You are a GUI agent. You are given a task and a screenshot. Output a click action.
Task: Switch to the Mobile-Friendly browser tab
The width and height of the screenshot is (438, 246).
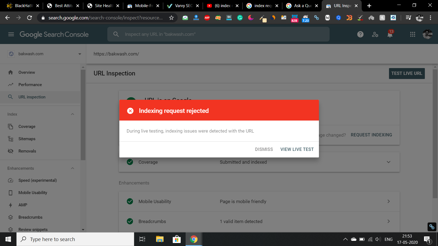pos(143,6)
